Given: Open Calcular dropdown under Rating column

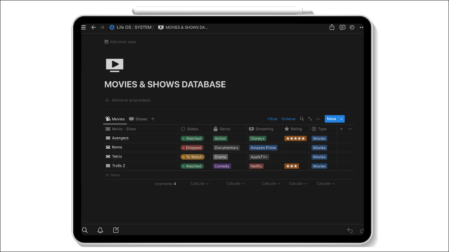Looking at the screenshot, I should 298,183.
